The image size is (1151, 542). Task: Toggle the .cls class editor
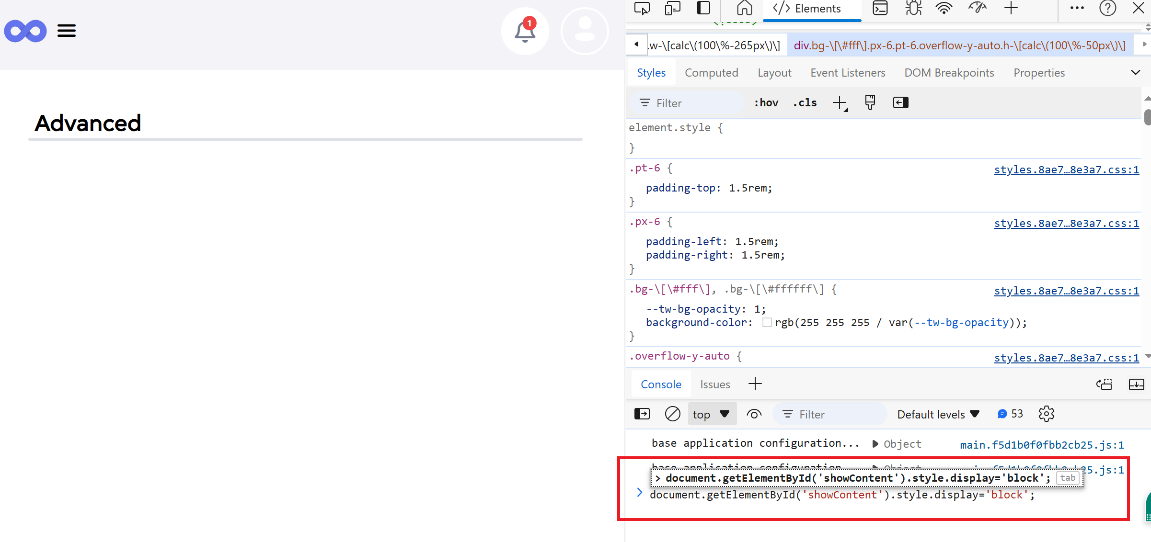[x=805, y=103]
